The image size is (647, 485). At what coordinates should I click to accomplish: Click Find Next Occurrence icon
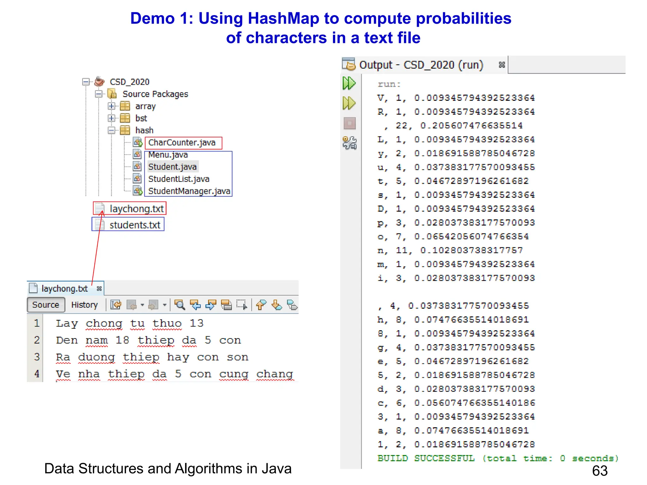point(211,305)
